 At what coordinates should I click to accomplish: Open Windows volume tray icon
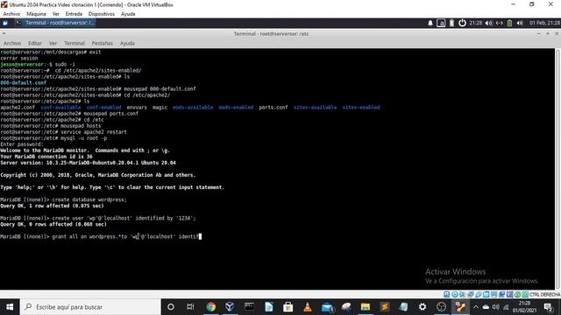(495, 307)
